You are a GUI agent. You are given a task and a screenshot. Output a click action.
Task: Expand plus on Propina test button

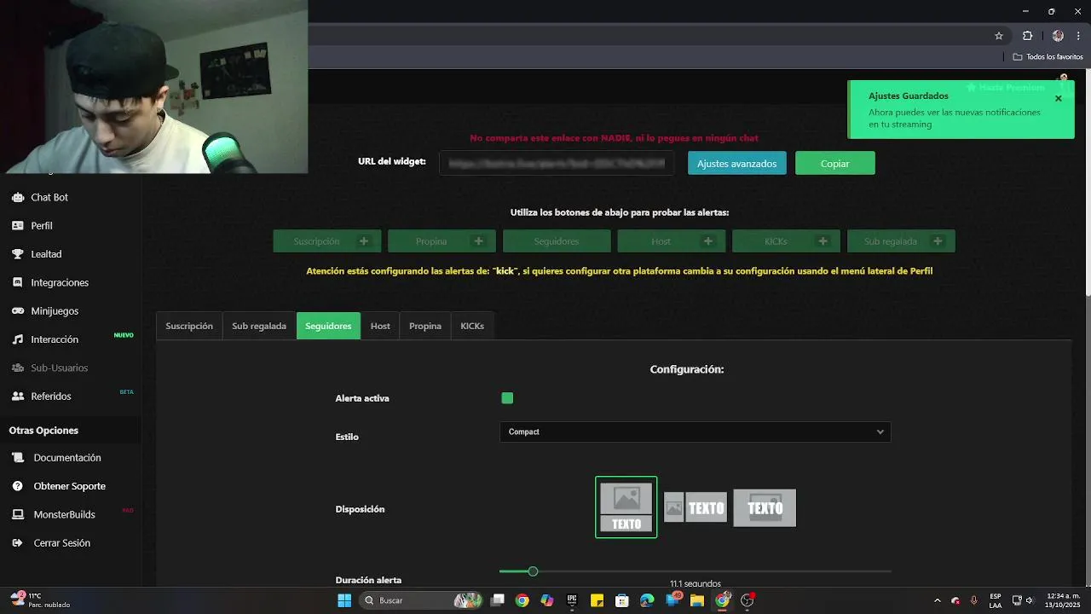[478, 241]
